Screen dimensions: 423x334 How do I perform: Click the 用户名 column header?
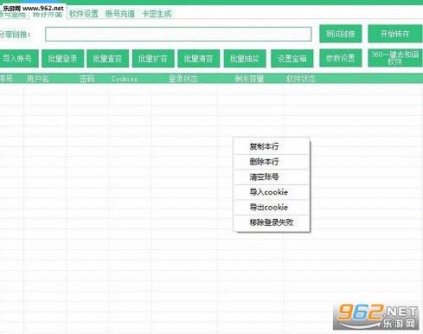click(x=38, y=79)
